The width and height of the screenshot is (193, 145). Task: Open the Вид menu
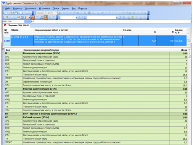click(74, 8)
